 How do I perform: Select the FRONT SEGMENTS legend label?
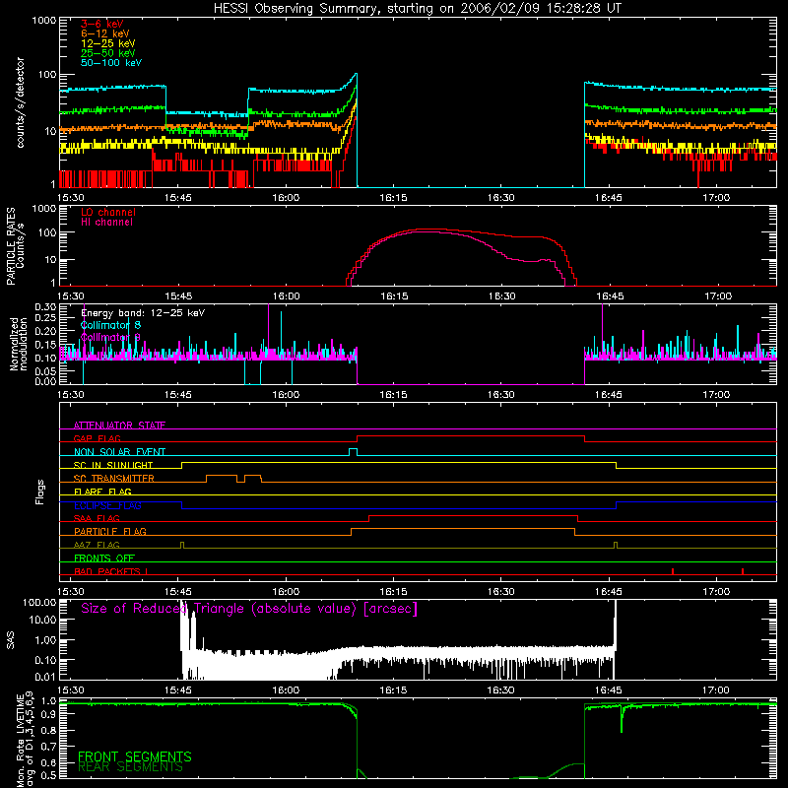[135, 756]
